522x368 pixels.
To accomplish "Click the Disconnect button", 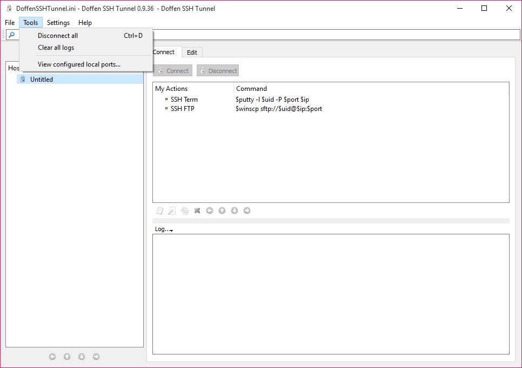I will pyautogui.click(x=218, y=71).
